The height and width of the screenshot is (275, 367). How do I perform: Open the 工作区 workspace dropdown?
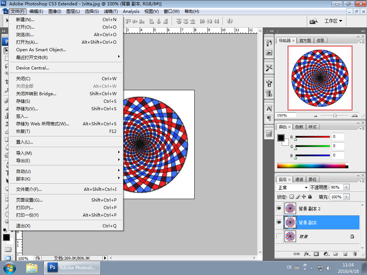(333, 21)
